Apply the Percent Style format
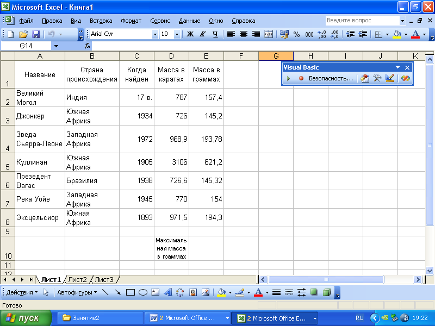This screenshot has height=326, width=435. pyautogui.click(x=296, y=34)
